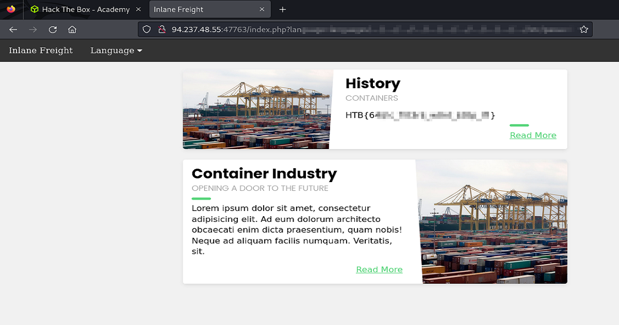Close the Hack The Box - Academy tab
This screenshot has height=325, width=619.
(x=138, y=9)
